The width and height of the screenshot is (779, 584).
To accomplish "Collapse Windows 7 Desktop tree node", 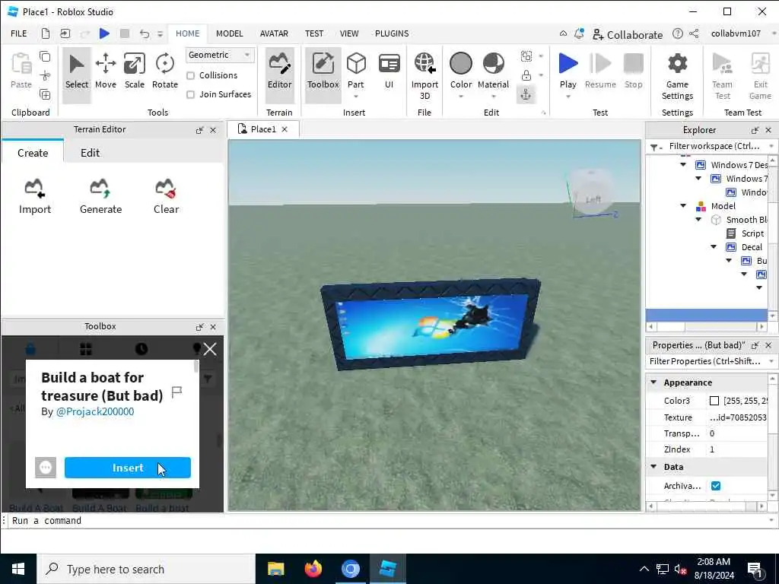I will 683,164.
